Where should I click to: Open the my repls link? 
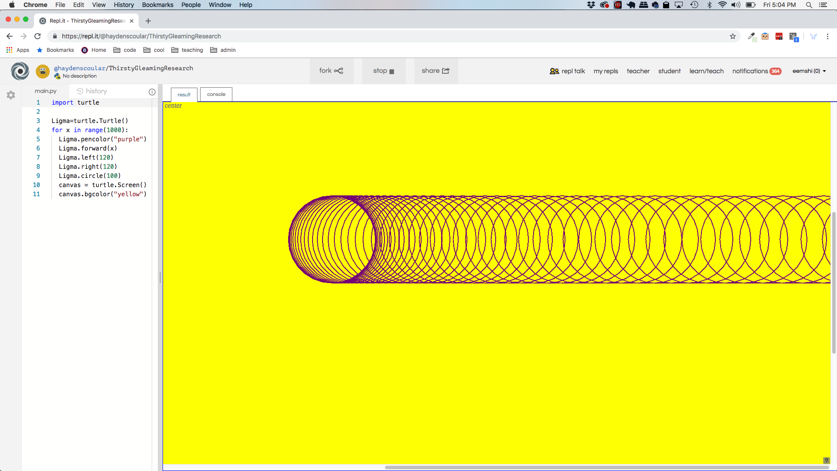click(x=606, y=71)
